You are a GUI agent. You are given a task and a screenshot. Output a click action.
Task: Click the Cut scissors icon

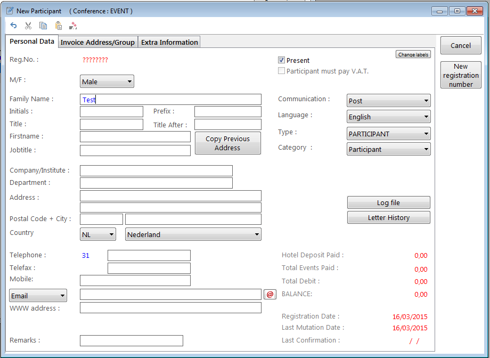click(x=28, y=26)
